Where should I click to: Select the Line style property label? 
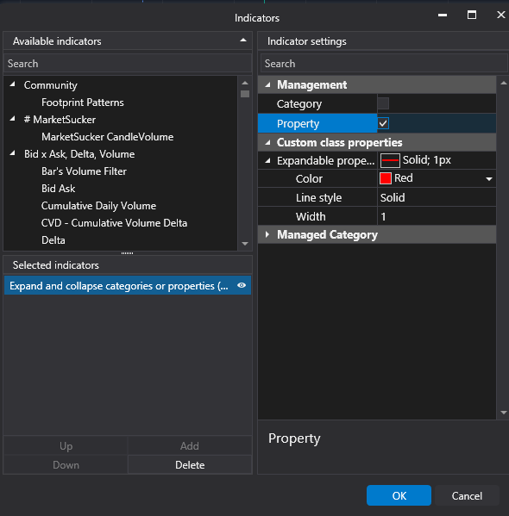318,197
